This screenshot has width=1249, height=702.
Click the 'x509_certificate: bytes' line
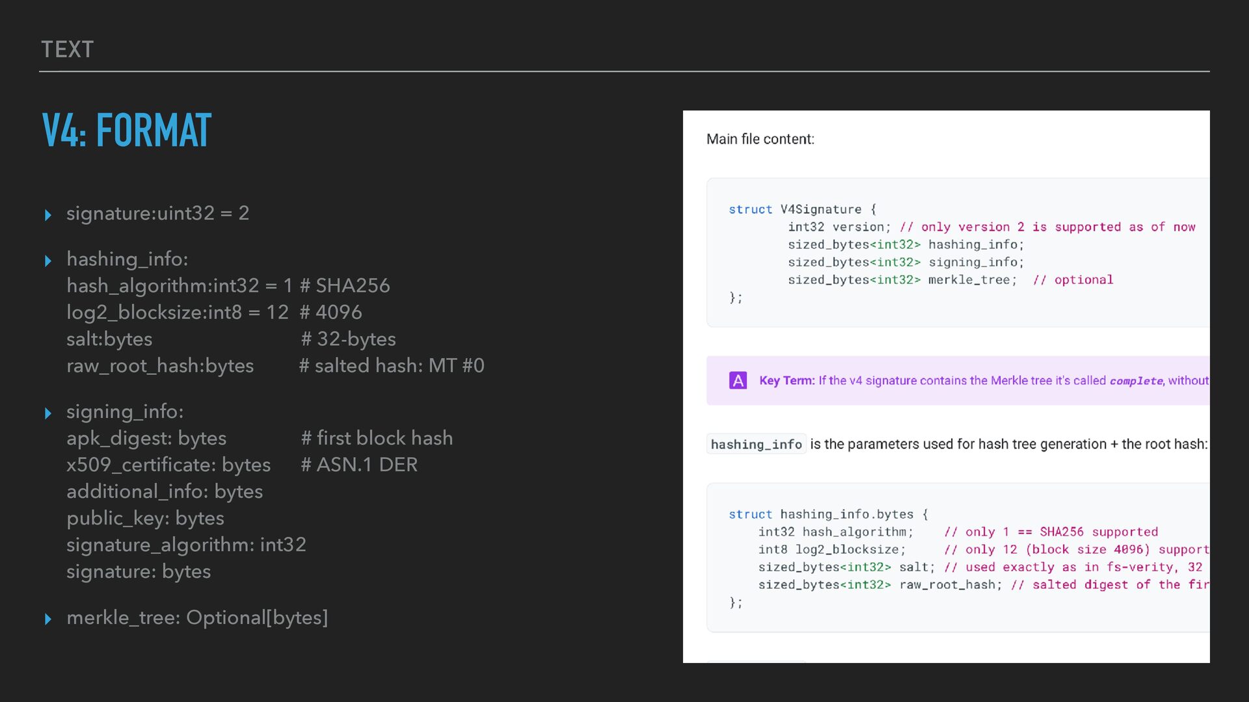click(x=168, y=465)
